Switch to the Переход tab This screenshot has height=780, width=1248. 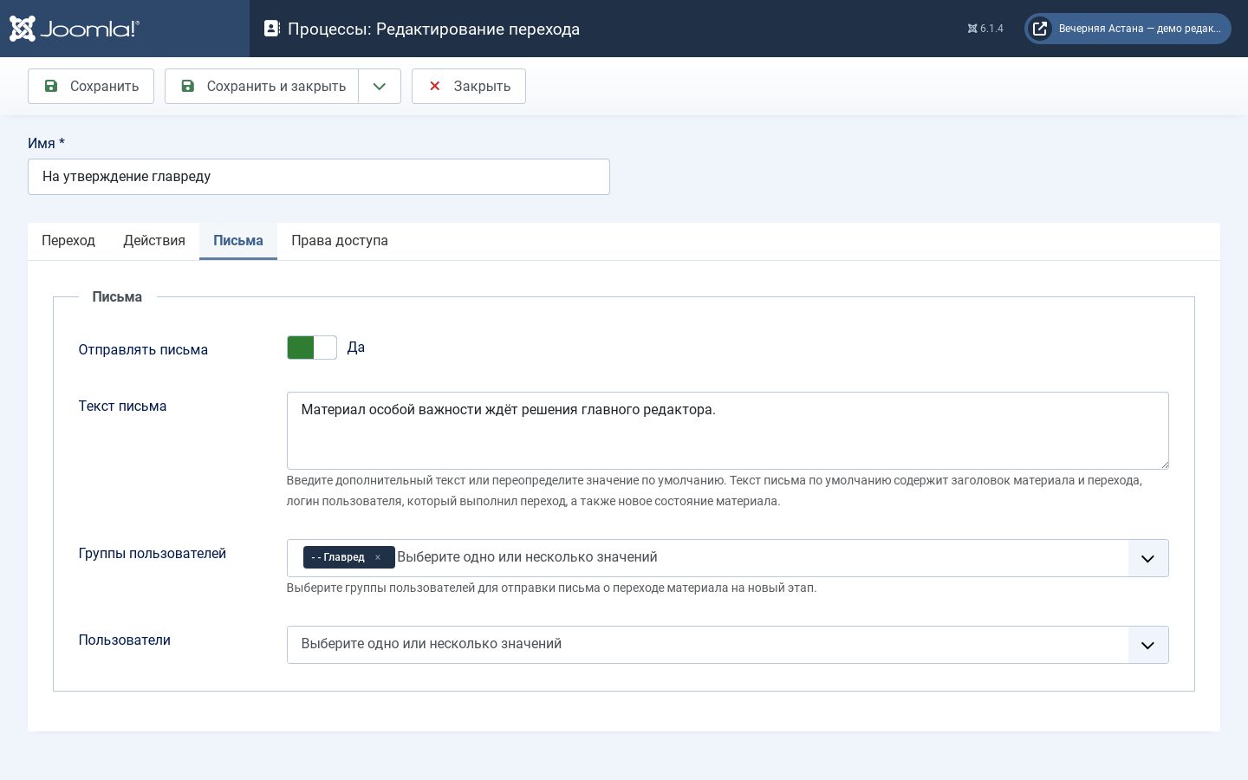tap(68, 241)
